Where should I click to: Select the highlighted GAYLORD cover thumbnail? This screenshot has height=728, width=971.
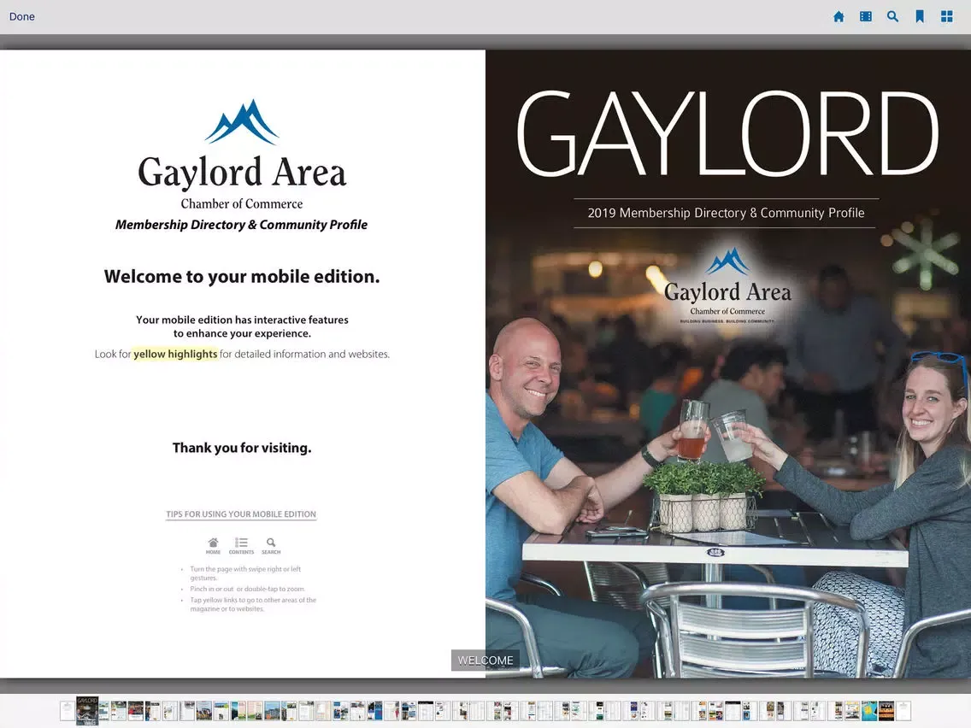pyautogui.click(x=87, y=710)
